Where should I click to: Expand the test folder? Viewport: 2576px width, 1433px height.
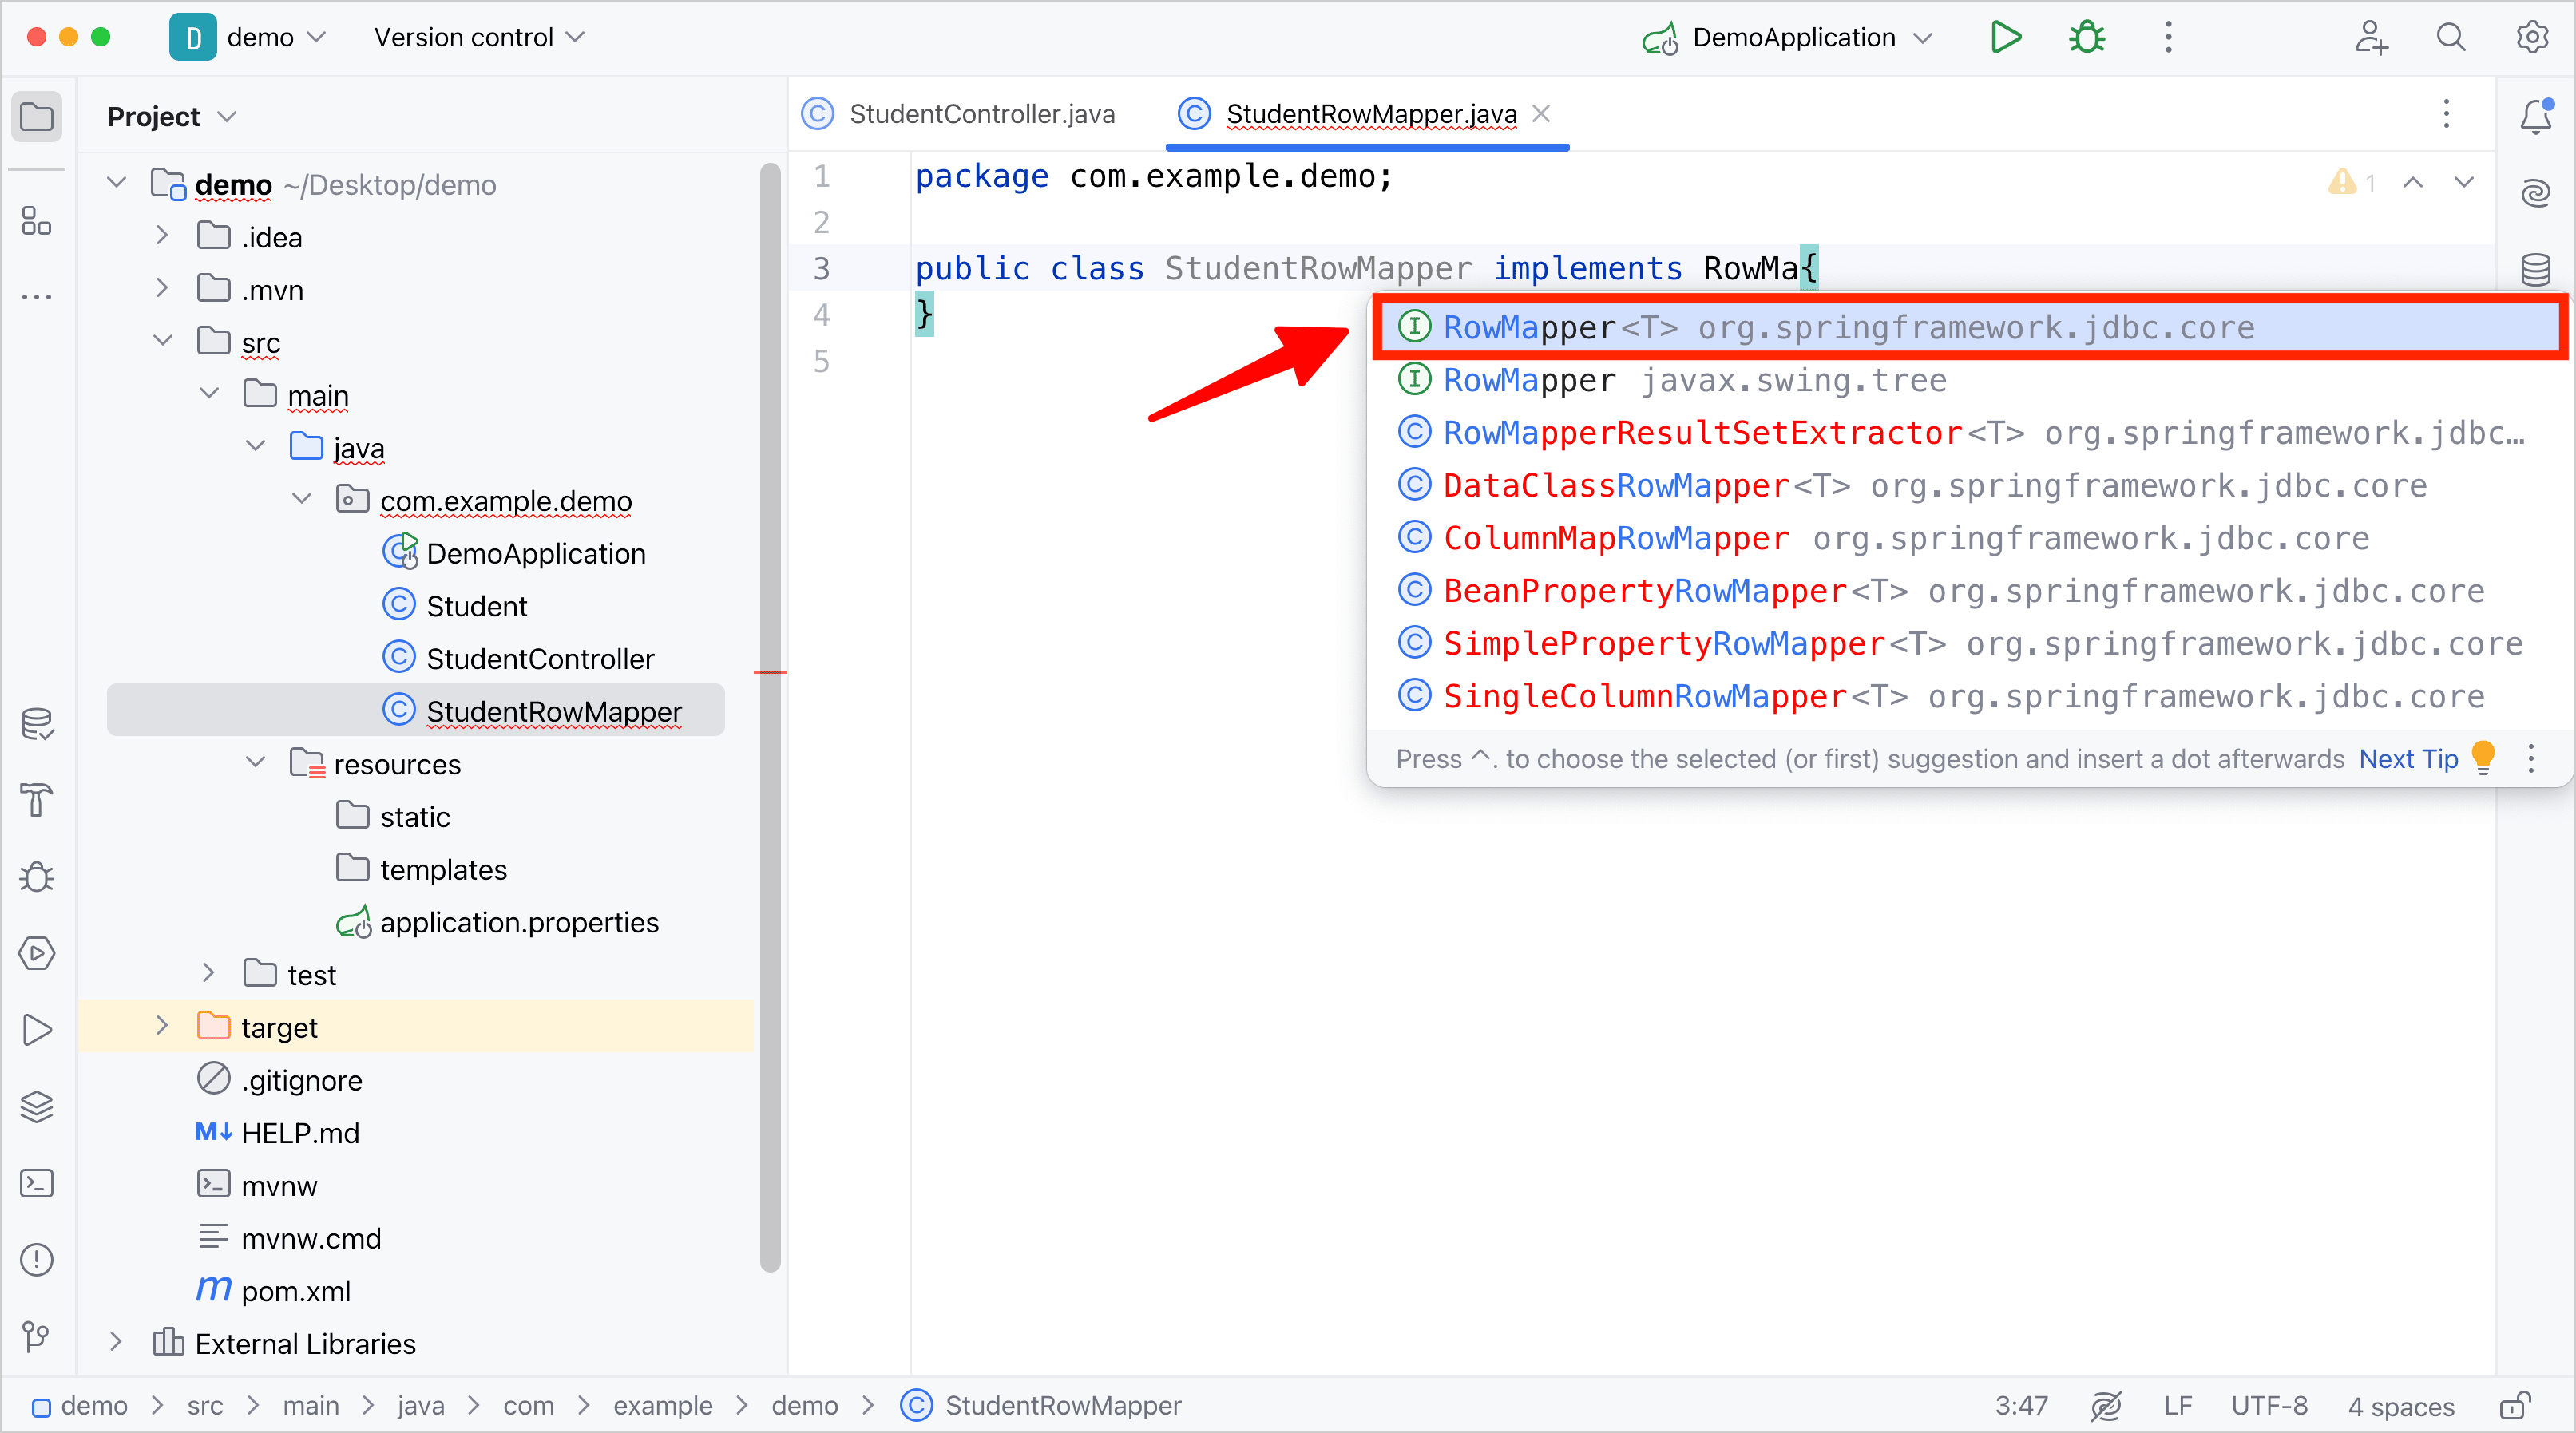coord(208,973)
